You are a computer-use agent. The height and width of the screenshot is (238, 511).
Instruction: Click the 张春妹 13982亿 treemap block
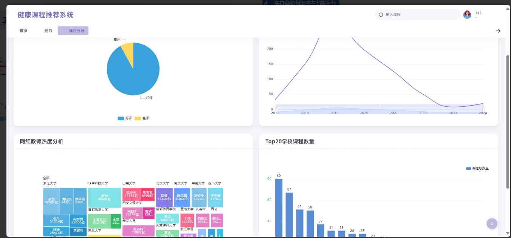[x=138, y=231]
